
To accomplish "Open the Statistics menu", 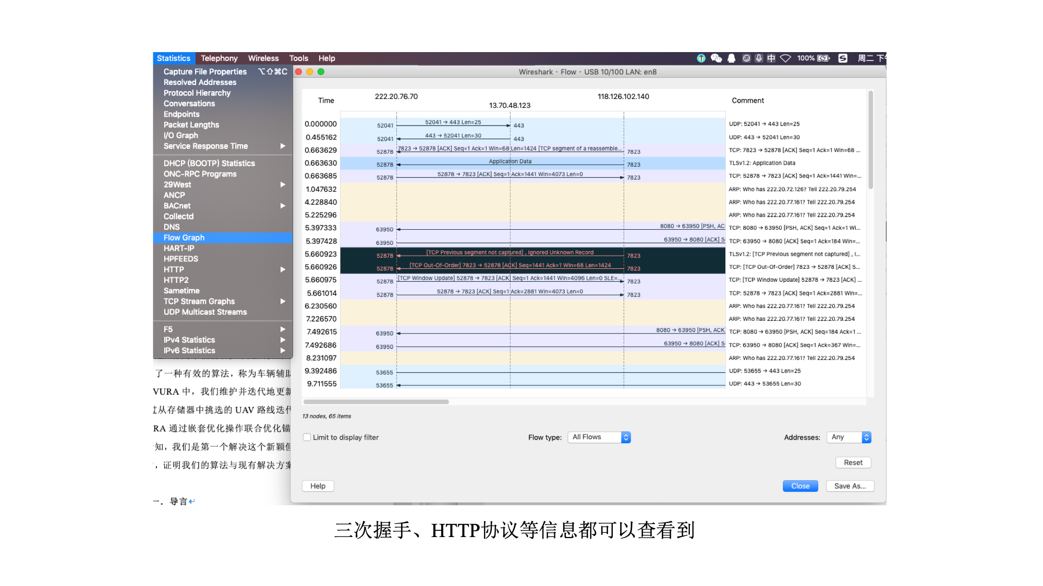I will click(x=174, y=58).
